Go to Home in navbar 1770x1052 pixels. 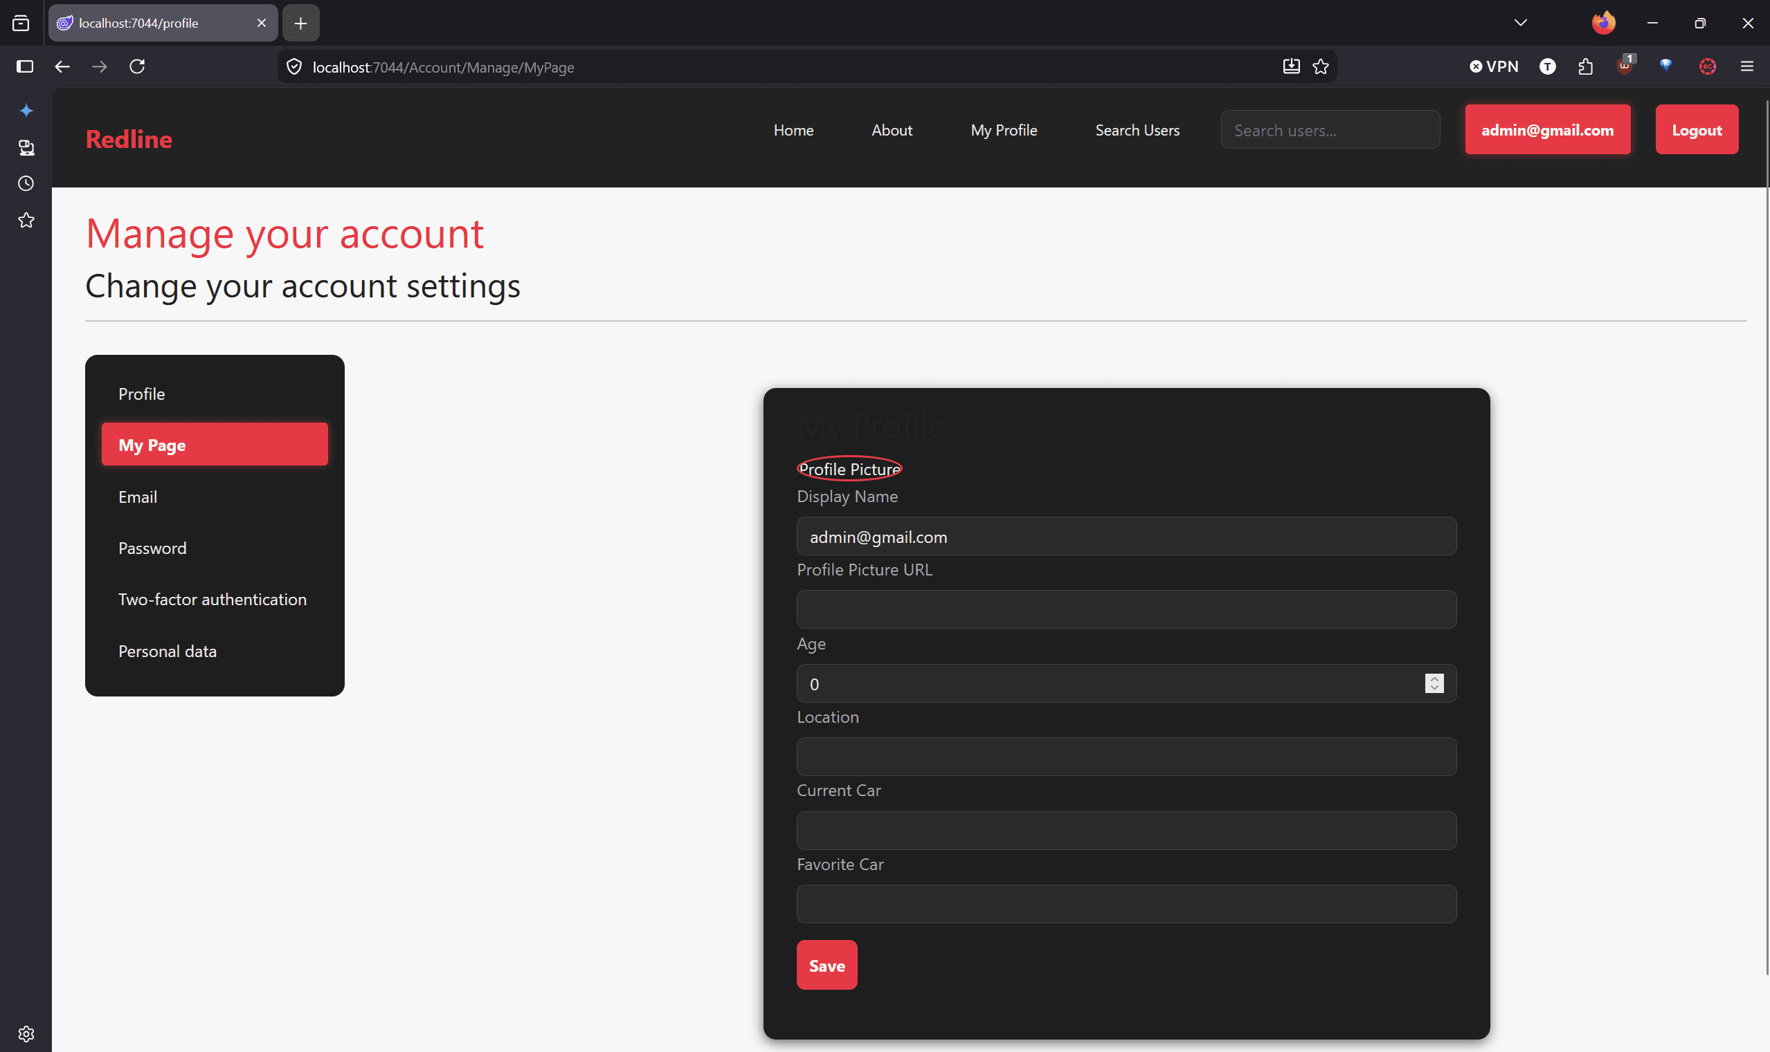click(x=793, y=131)
